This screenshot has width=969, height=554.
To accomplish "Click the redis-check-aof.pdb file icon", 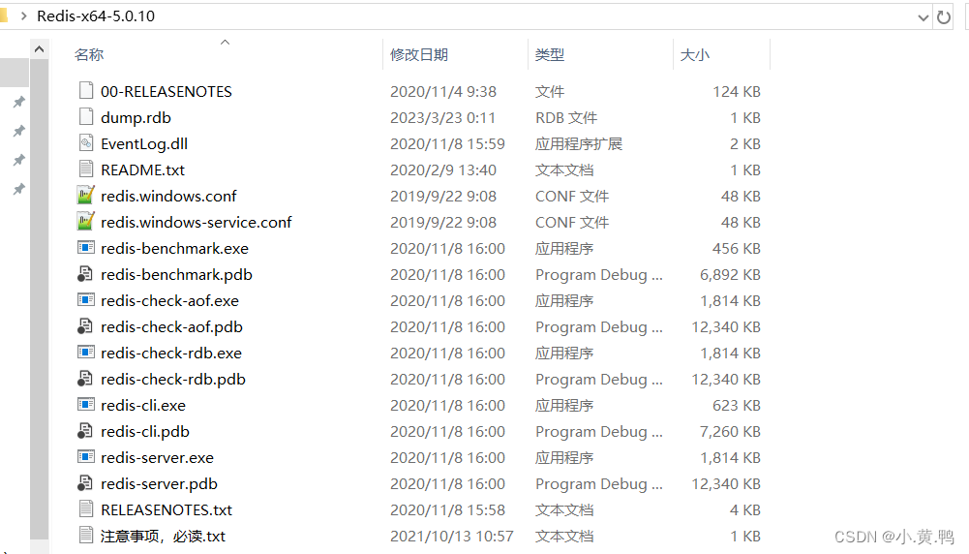I will pos(85,326).
